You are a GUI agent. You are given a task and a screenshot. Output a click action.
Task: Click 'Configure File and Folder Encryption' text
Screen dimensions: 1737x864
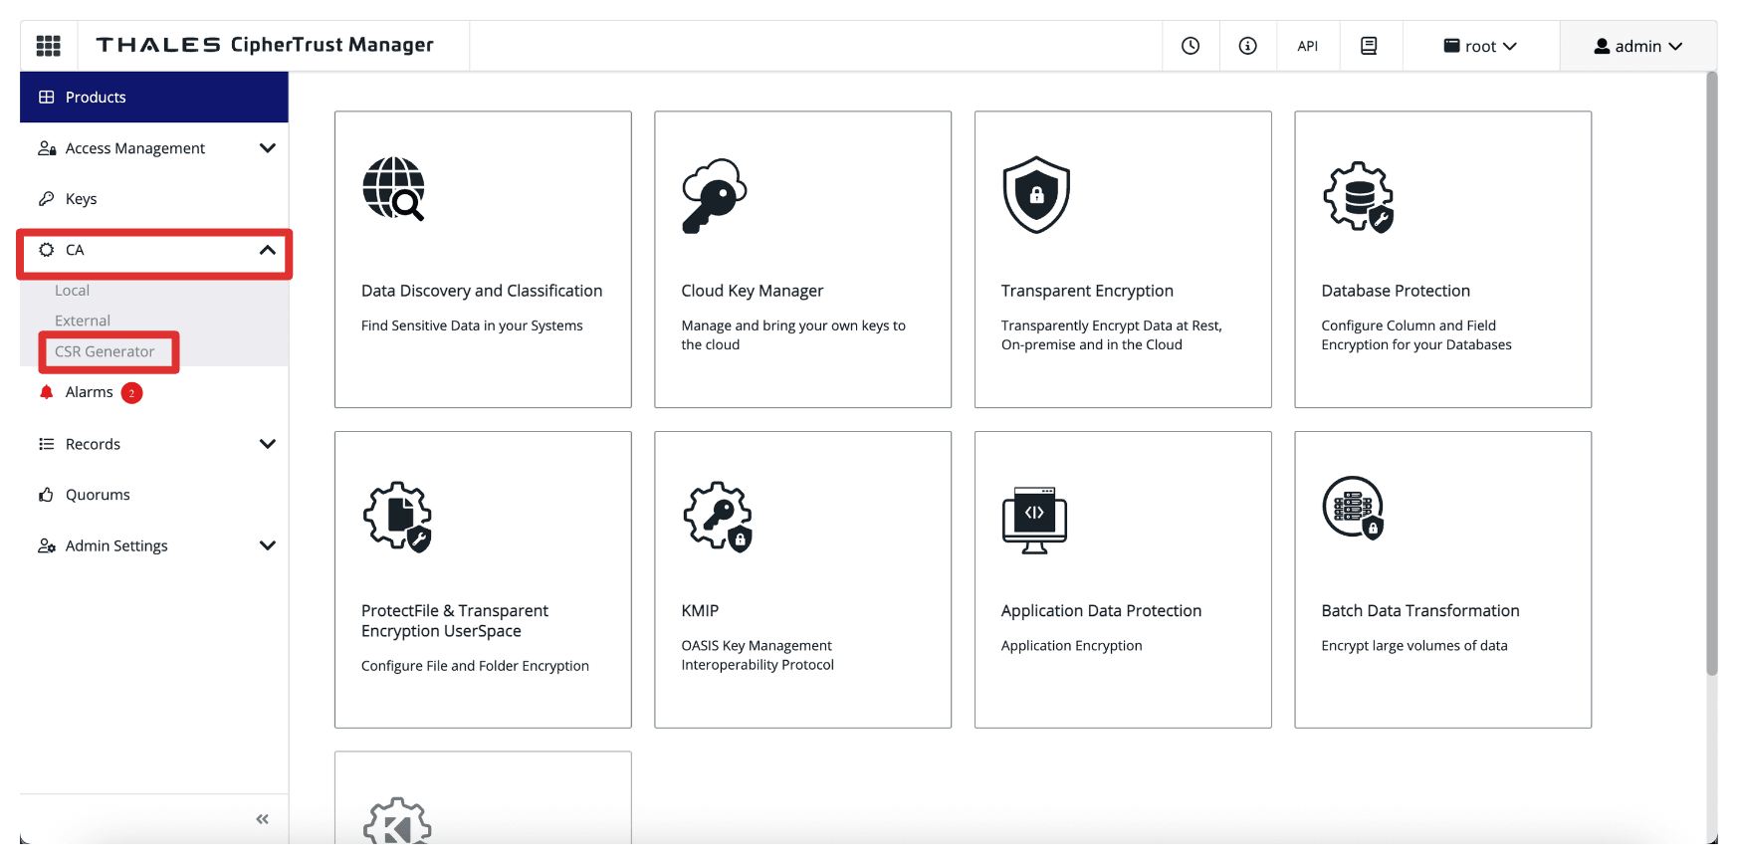point(475,666)
